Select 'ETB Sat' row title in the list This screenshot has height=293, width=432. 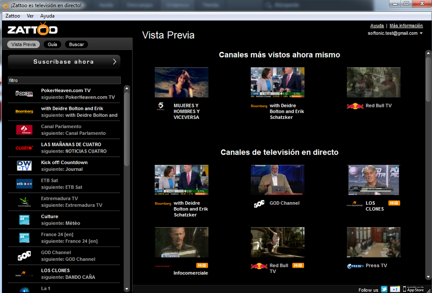click(x=50, y=181)
